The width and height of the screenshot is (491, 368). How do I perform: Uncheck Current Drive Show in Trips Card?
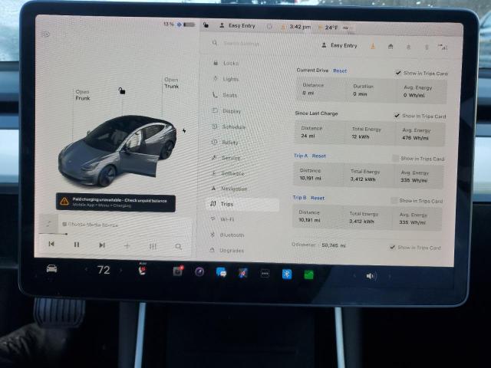pyautogui.click(x=398, y=72)
